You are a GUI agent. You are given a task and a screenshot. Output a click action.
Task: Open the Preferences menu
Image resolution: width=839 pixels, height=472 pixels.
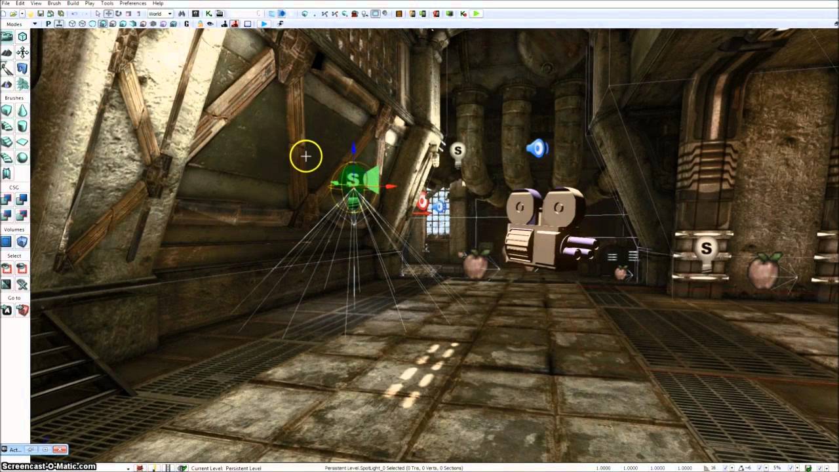(x=133, y=3)
